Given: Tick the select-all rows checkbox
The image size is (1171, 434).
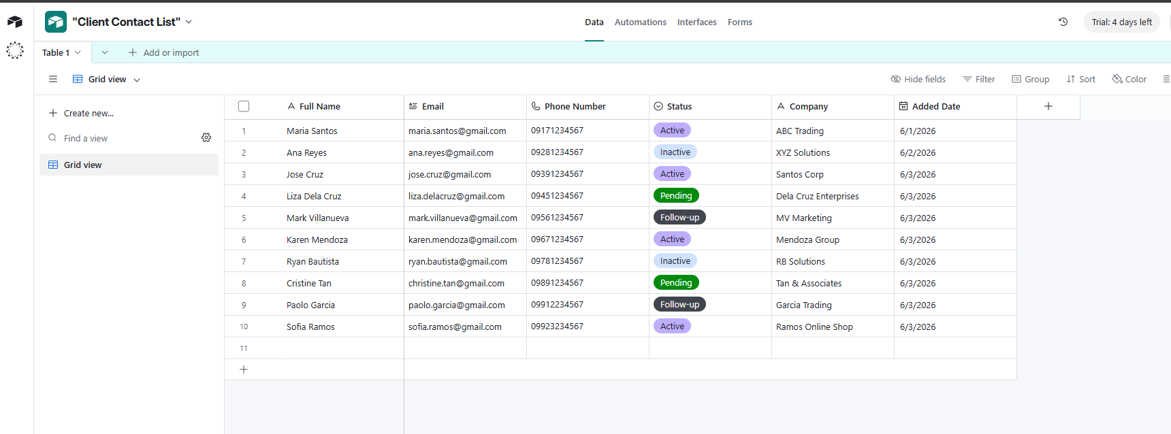Looking at the screenshot, I should click(244, 106).
